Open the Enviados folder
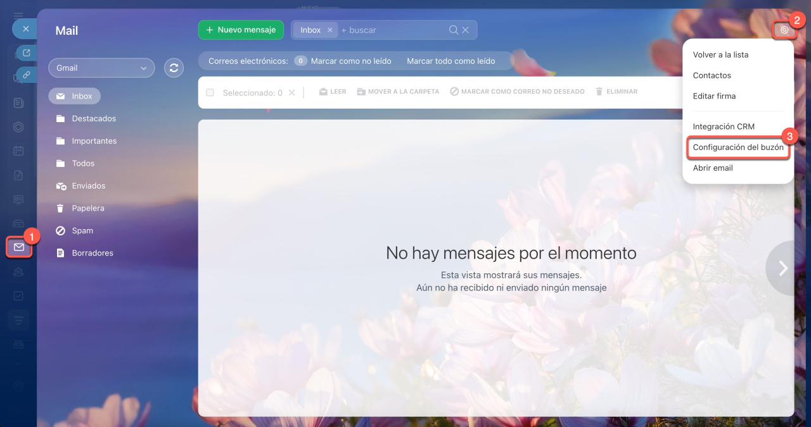 pos(88,186)
